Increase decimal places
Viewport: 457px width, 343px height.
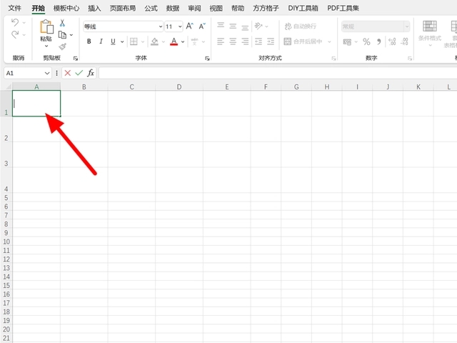[x=392, y=41]
